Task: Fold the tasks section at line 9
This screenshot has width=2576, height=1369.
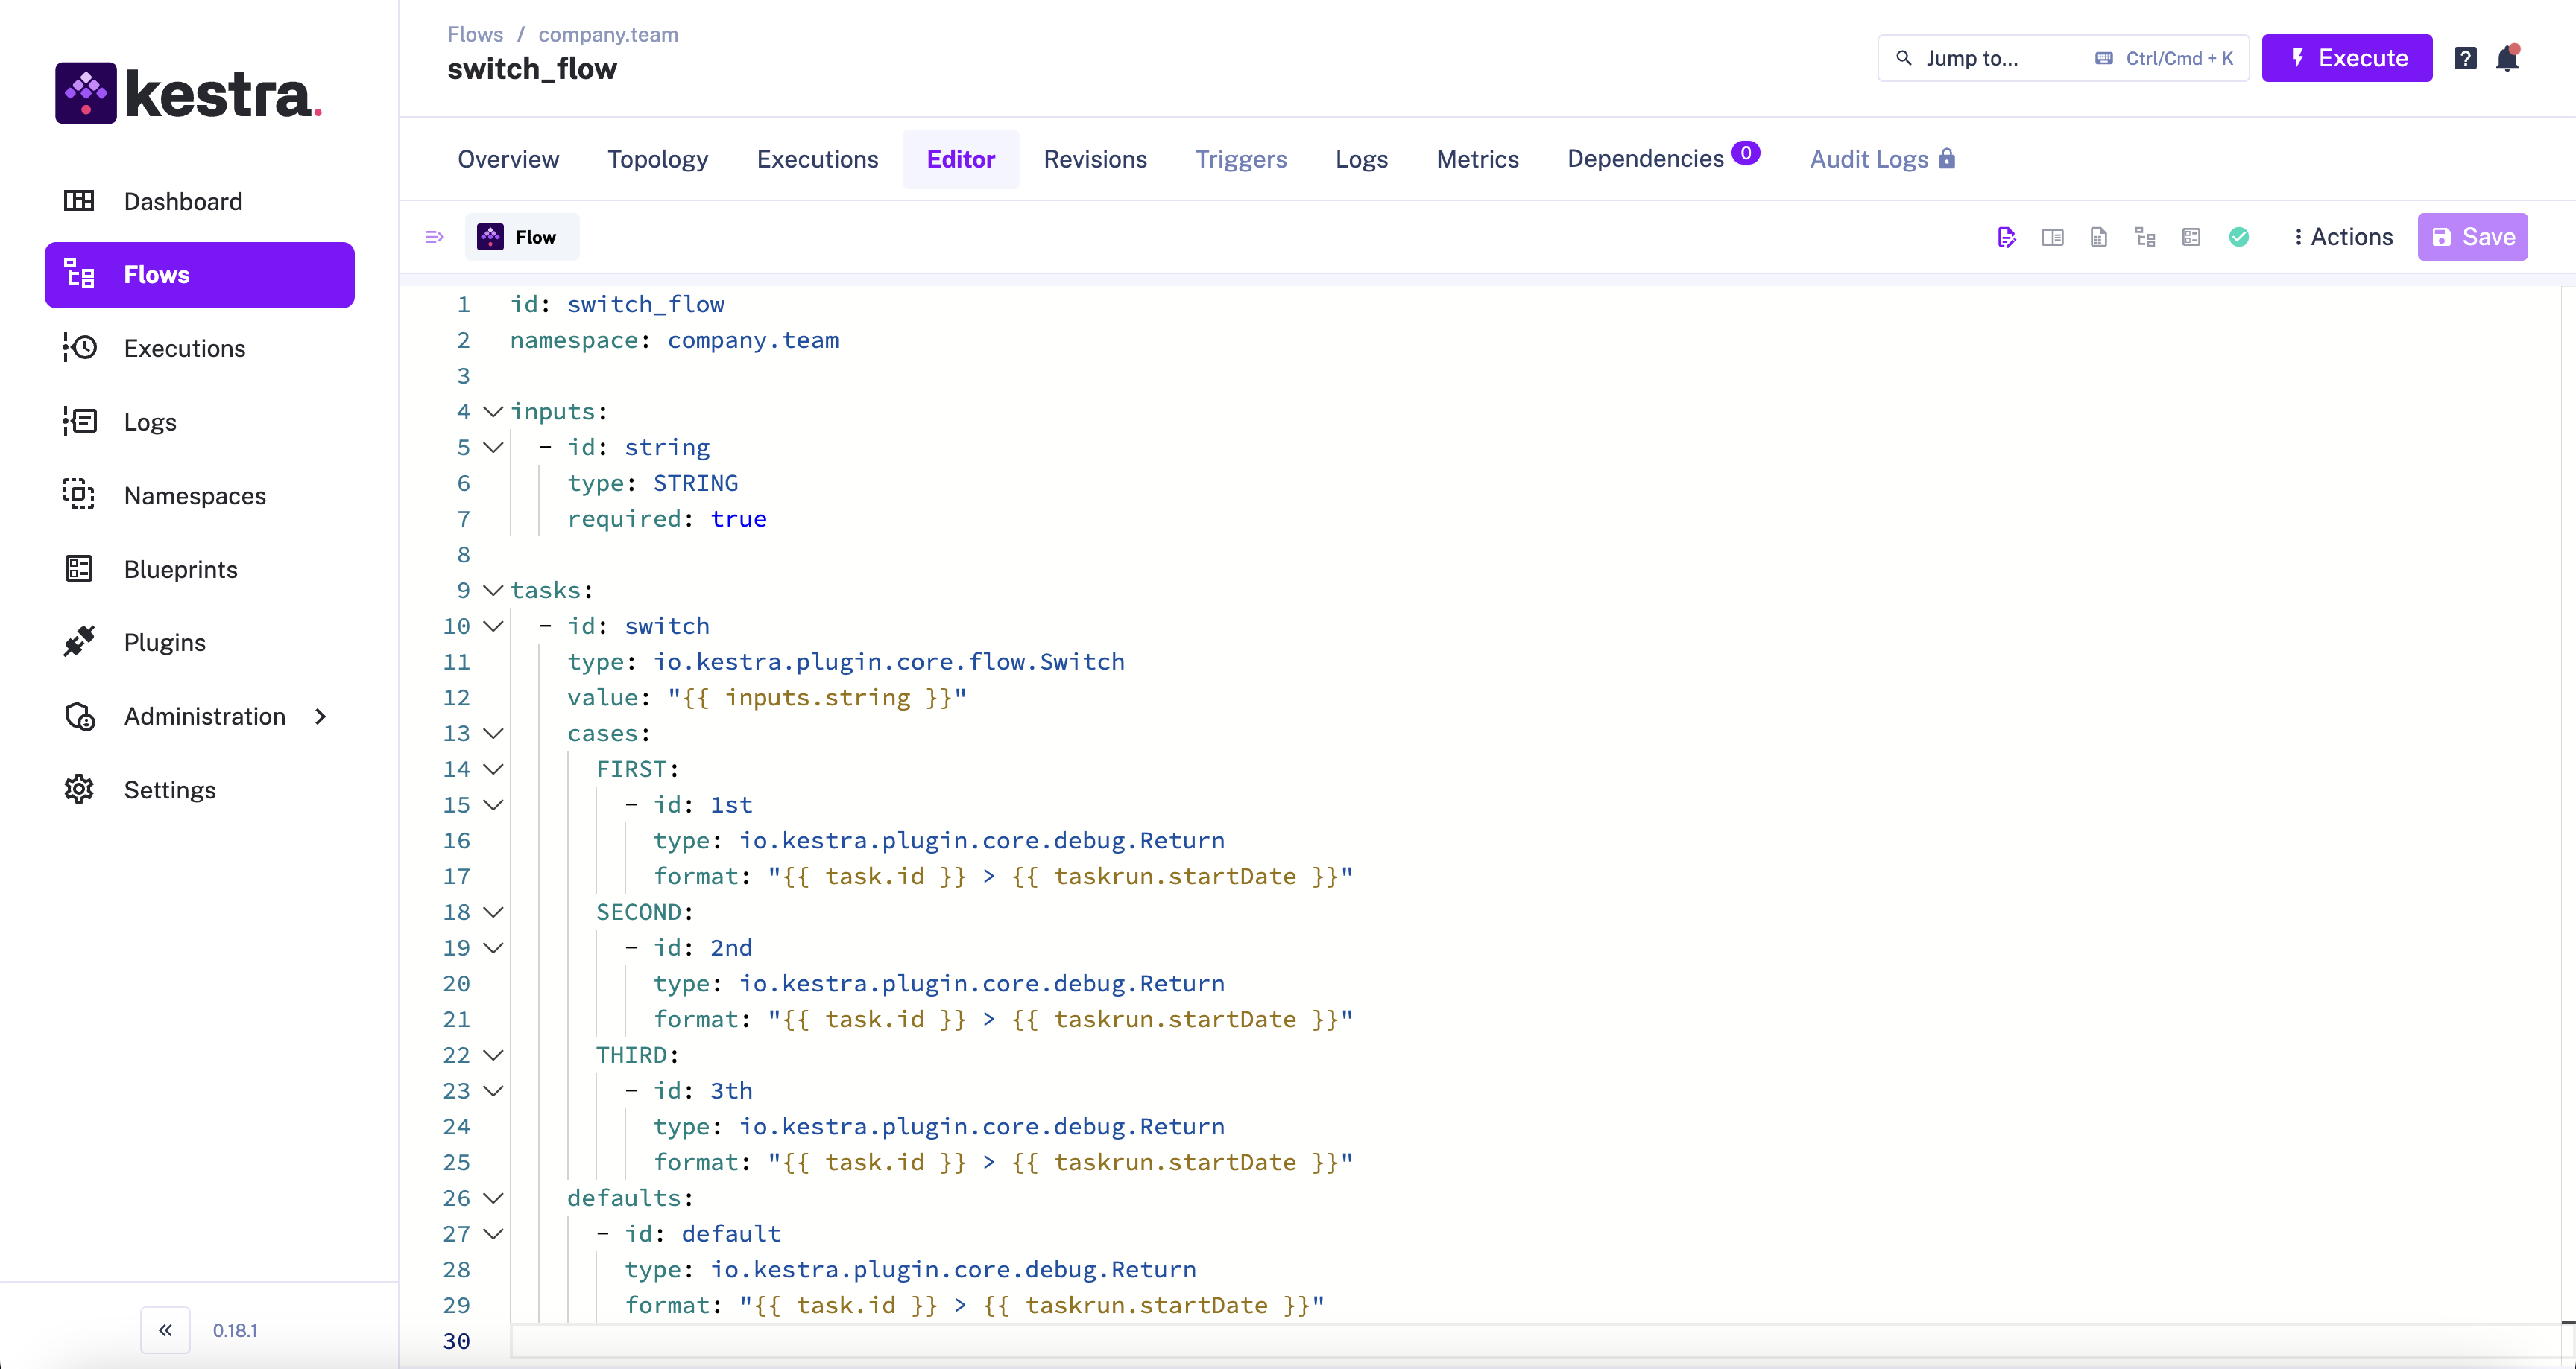Action: tap(493, 591)
